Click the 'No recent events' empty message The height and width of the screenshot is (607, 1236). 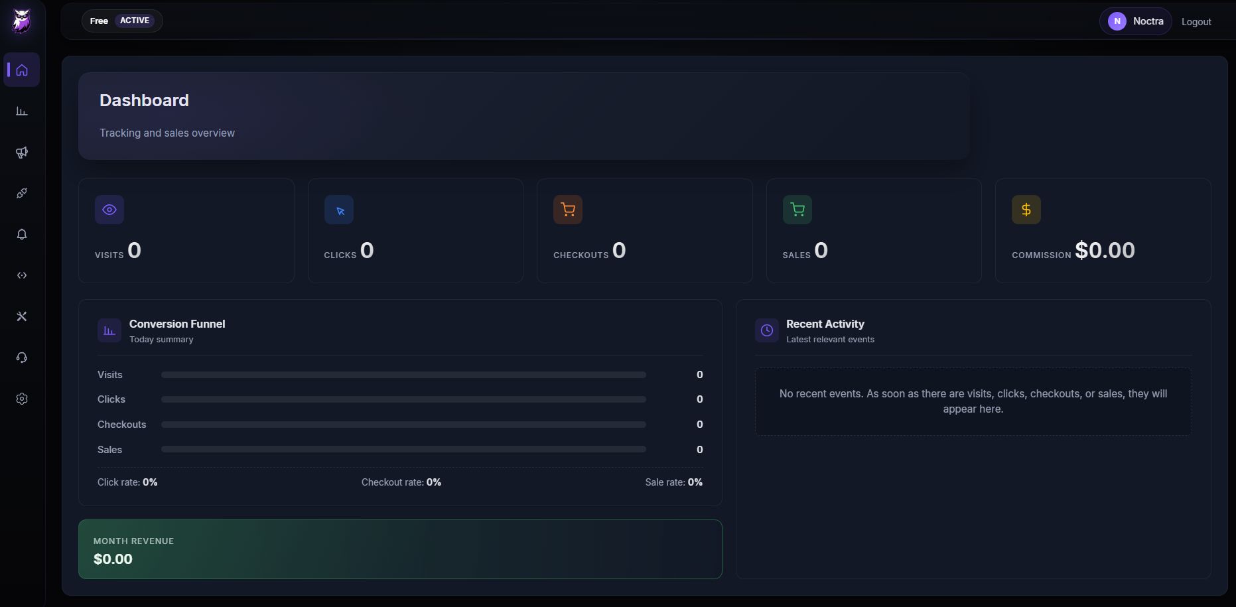click(973, 401)
